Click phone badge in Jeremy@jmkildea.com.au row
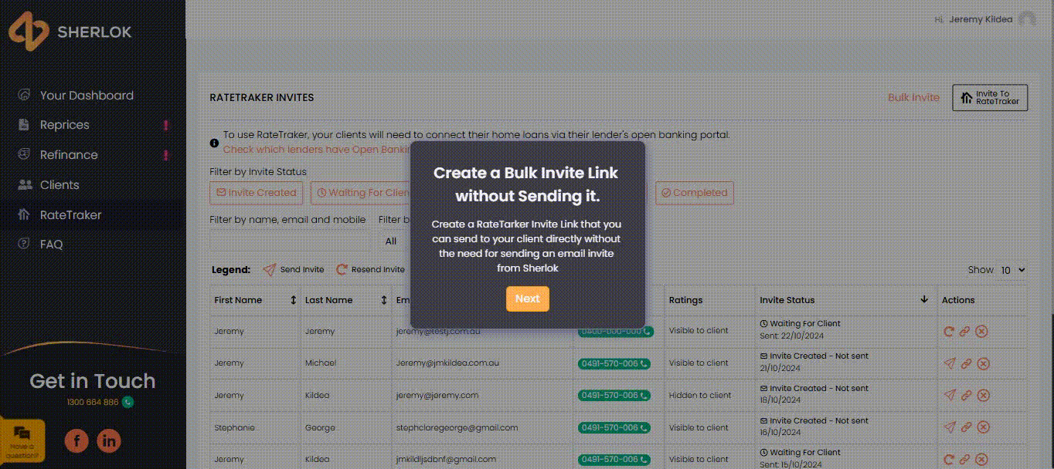Image resolution: width=1054 pixels, height=469 pixels. (614, 363)
